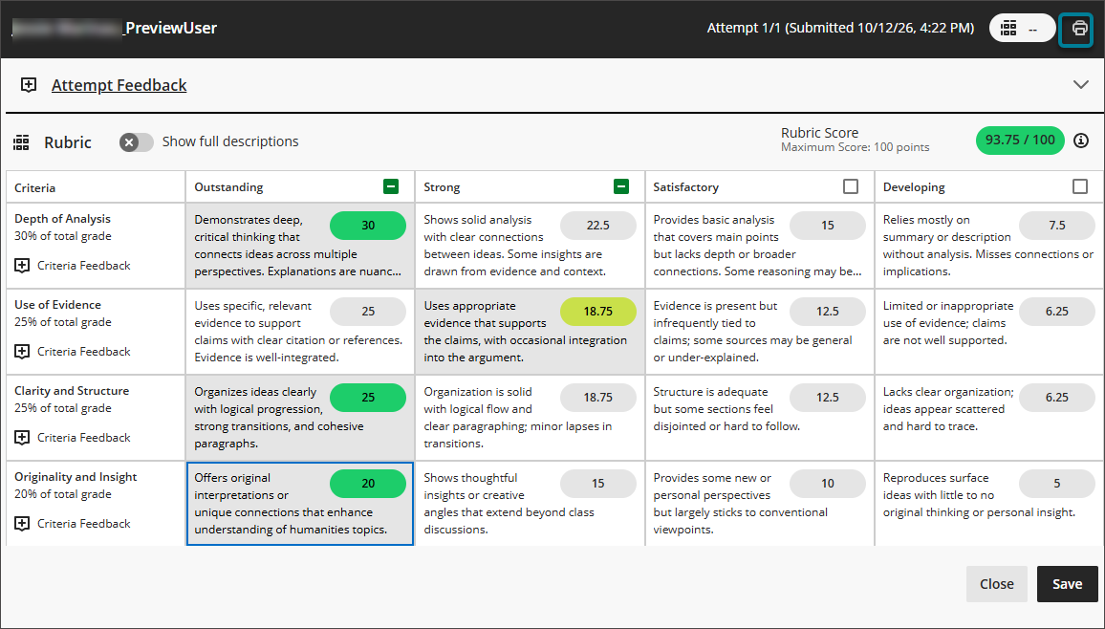Open the Attempt Feedback link
This screenshot has height=629, width=1105.
119,85
